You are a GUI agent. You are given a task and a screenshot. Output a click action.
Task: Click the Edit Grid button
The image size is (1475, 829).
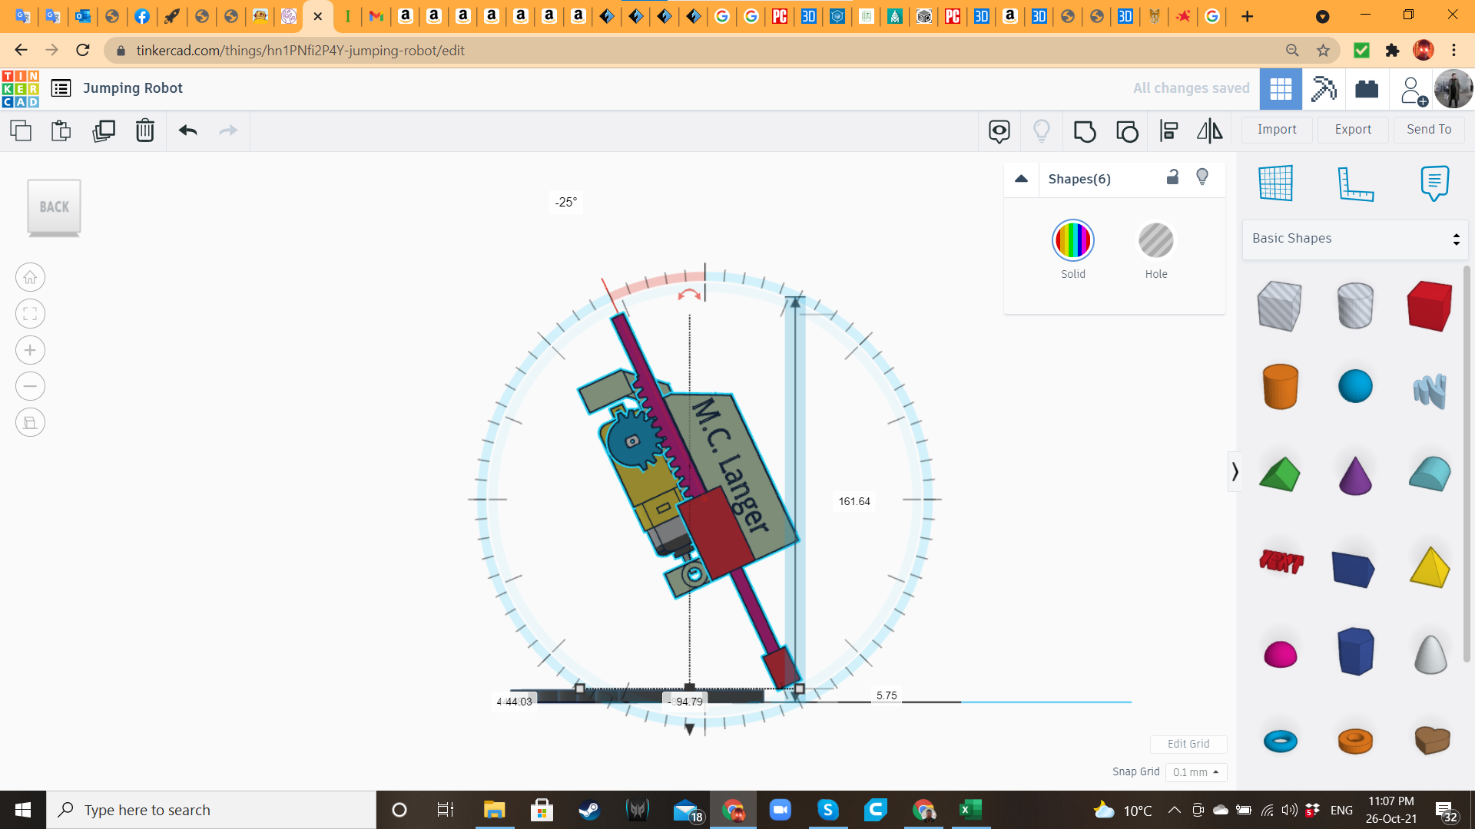(1188, 744)
